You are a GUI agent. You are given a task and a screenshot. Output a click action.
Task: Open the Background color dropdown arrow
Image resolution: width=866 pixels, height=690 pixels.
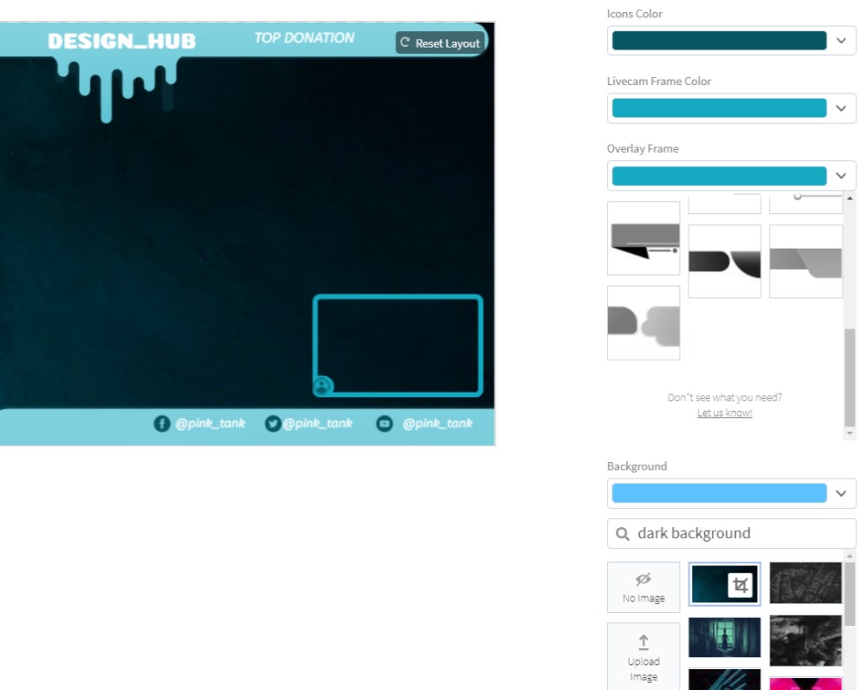pos(841,493)
